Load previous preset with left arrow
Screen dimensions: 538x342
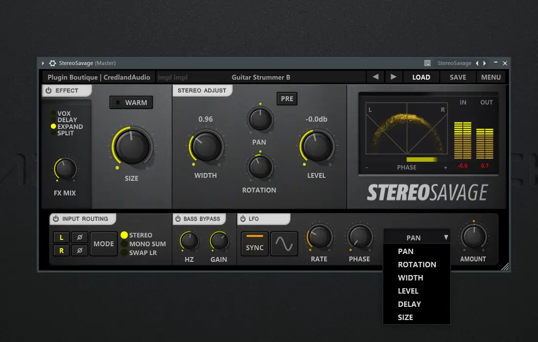point(376,77)
